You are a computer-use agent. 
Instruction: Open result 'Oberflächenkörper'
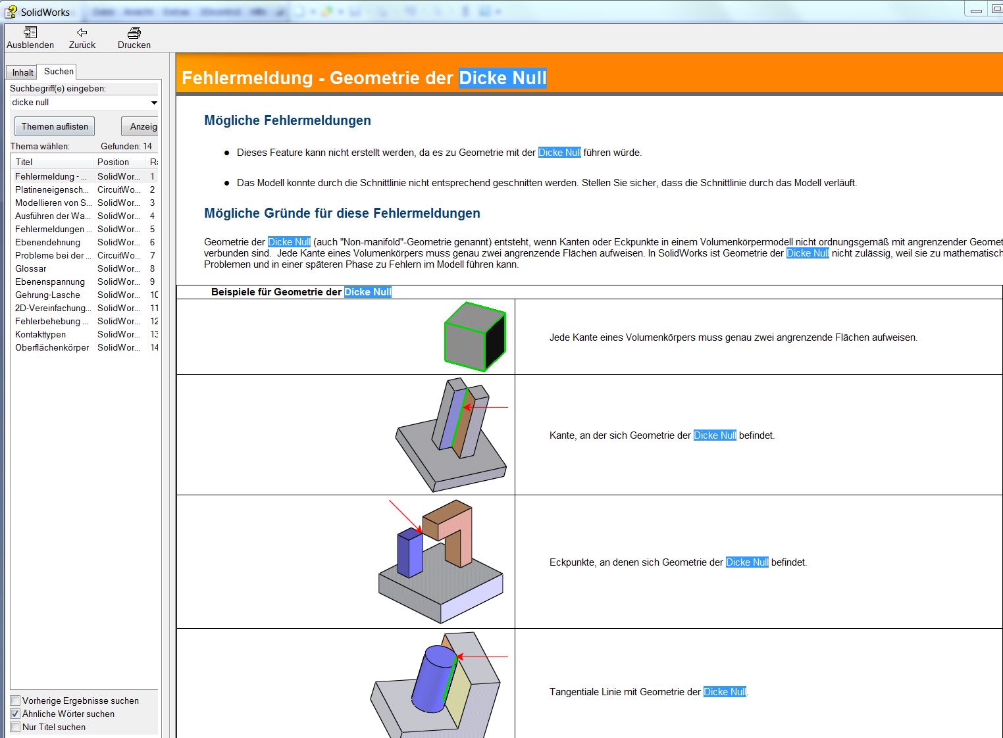84,347
